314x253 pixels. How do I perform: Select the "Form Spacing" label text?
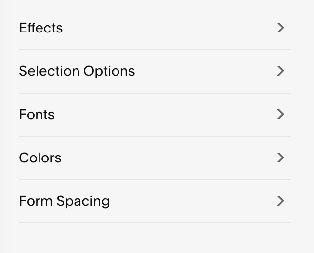coord(65,201)
